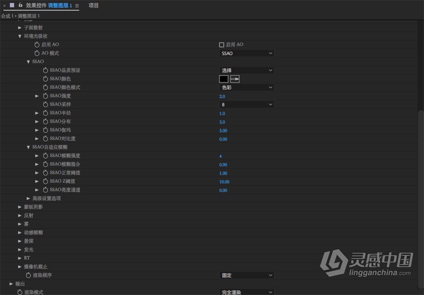Viewport: 424px width, 295px height.
Task: Open SSAO品质预设 选择 dropdown
Action: (246, 70)
